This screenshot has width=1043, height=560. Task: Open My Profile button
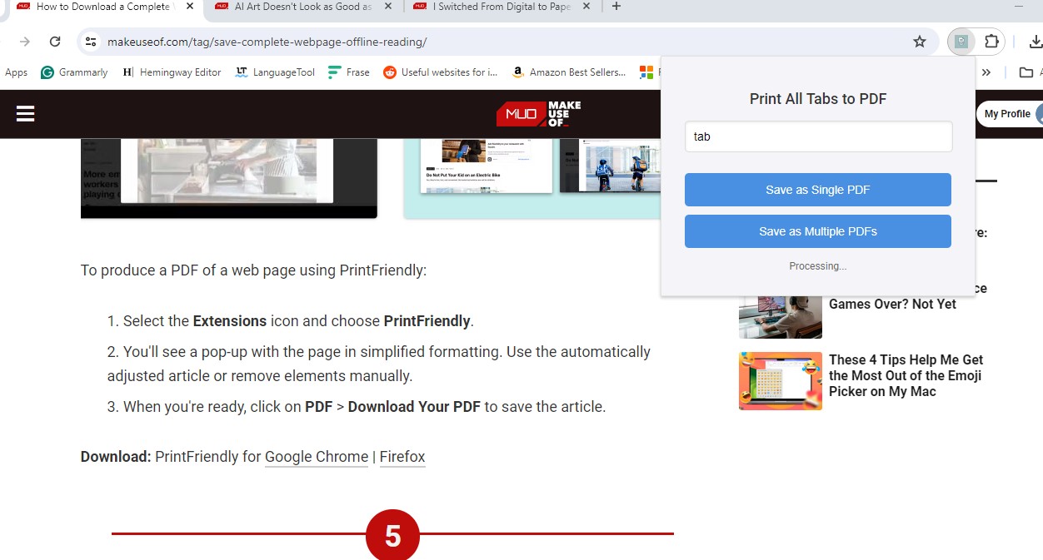point(1011,114)
